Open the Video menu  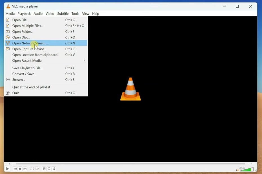point(50,14)
